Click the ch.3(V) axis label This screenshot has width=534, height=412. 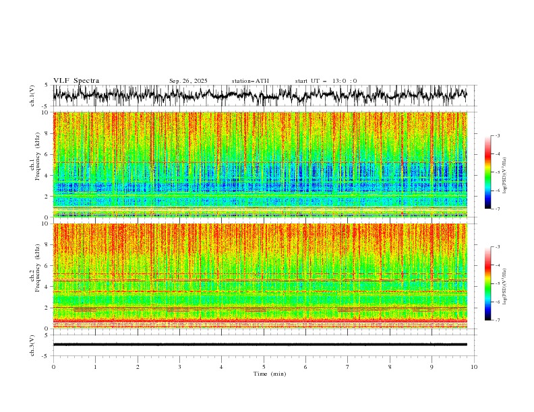tap(32, 345)
